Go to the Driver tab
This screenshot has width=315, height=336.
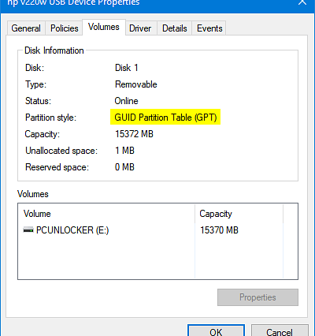point(140,28)
